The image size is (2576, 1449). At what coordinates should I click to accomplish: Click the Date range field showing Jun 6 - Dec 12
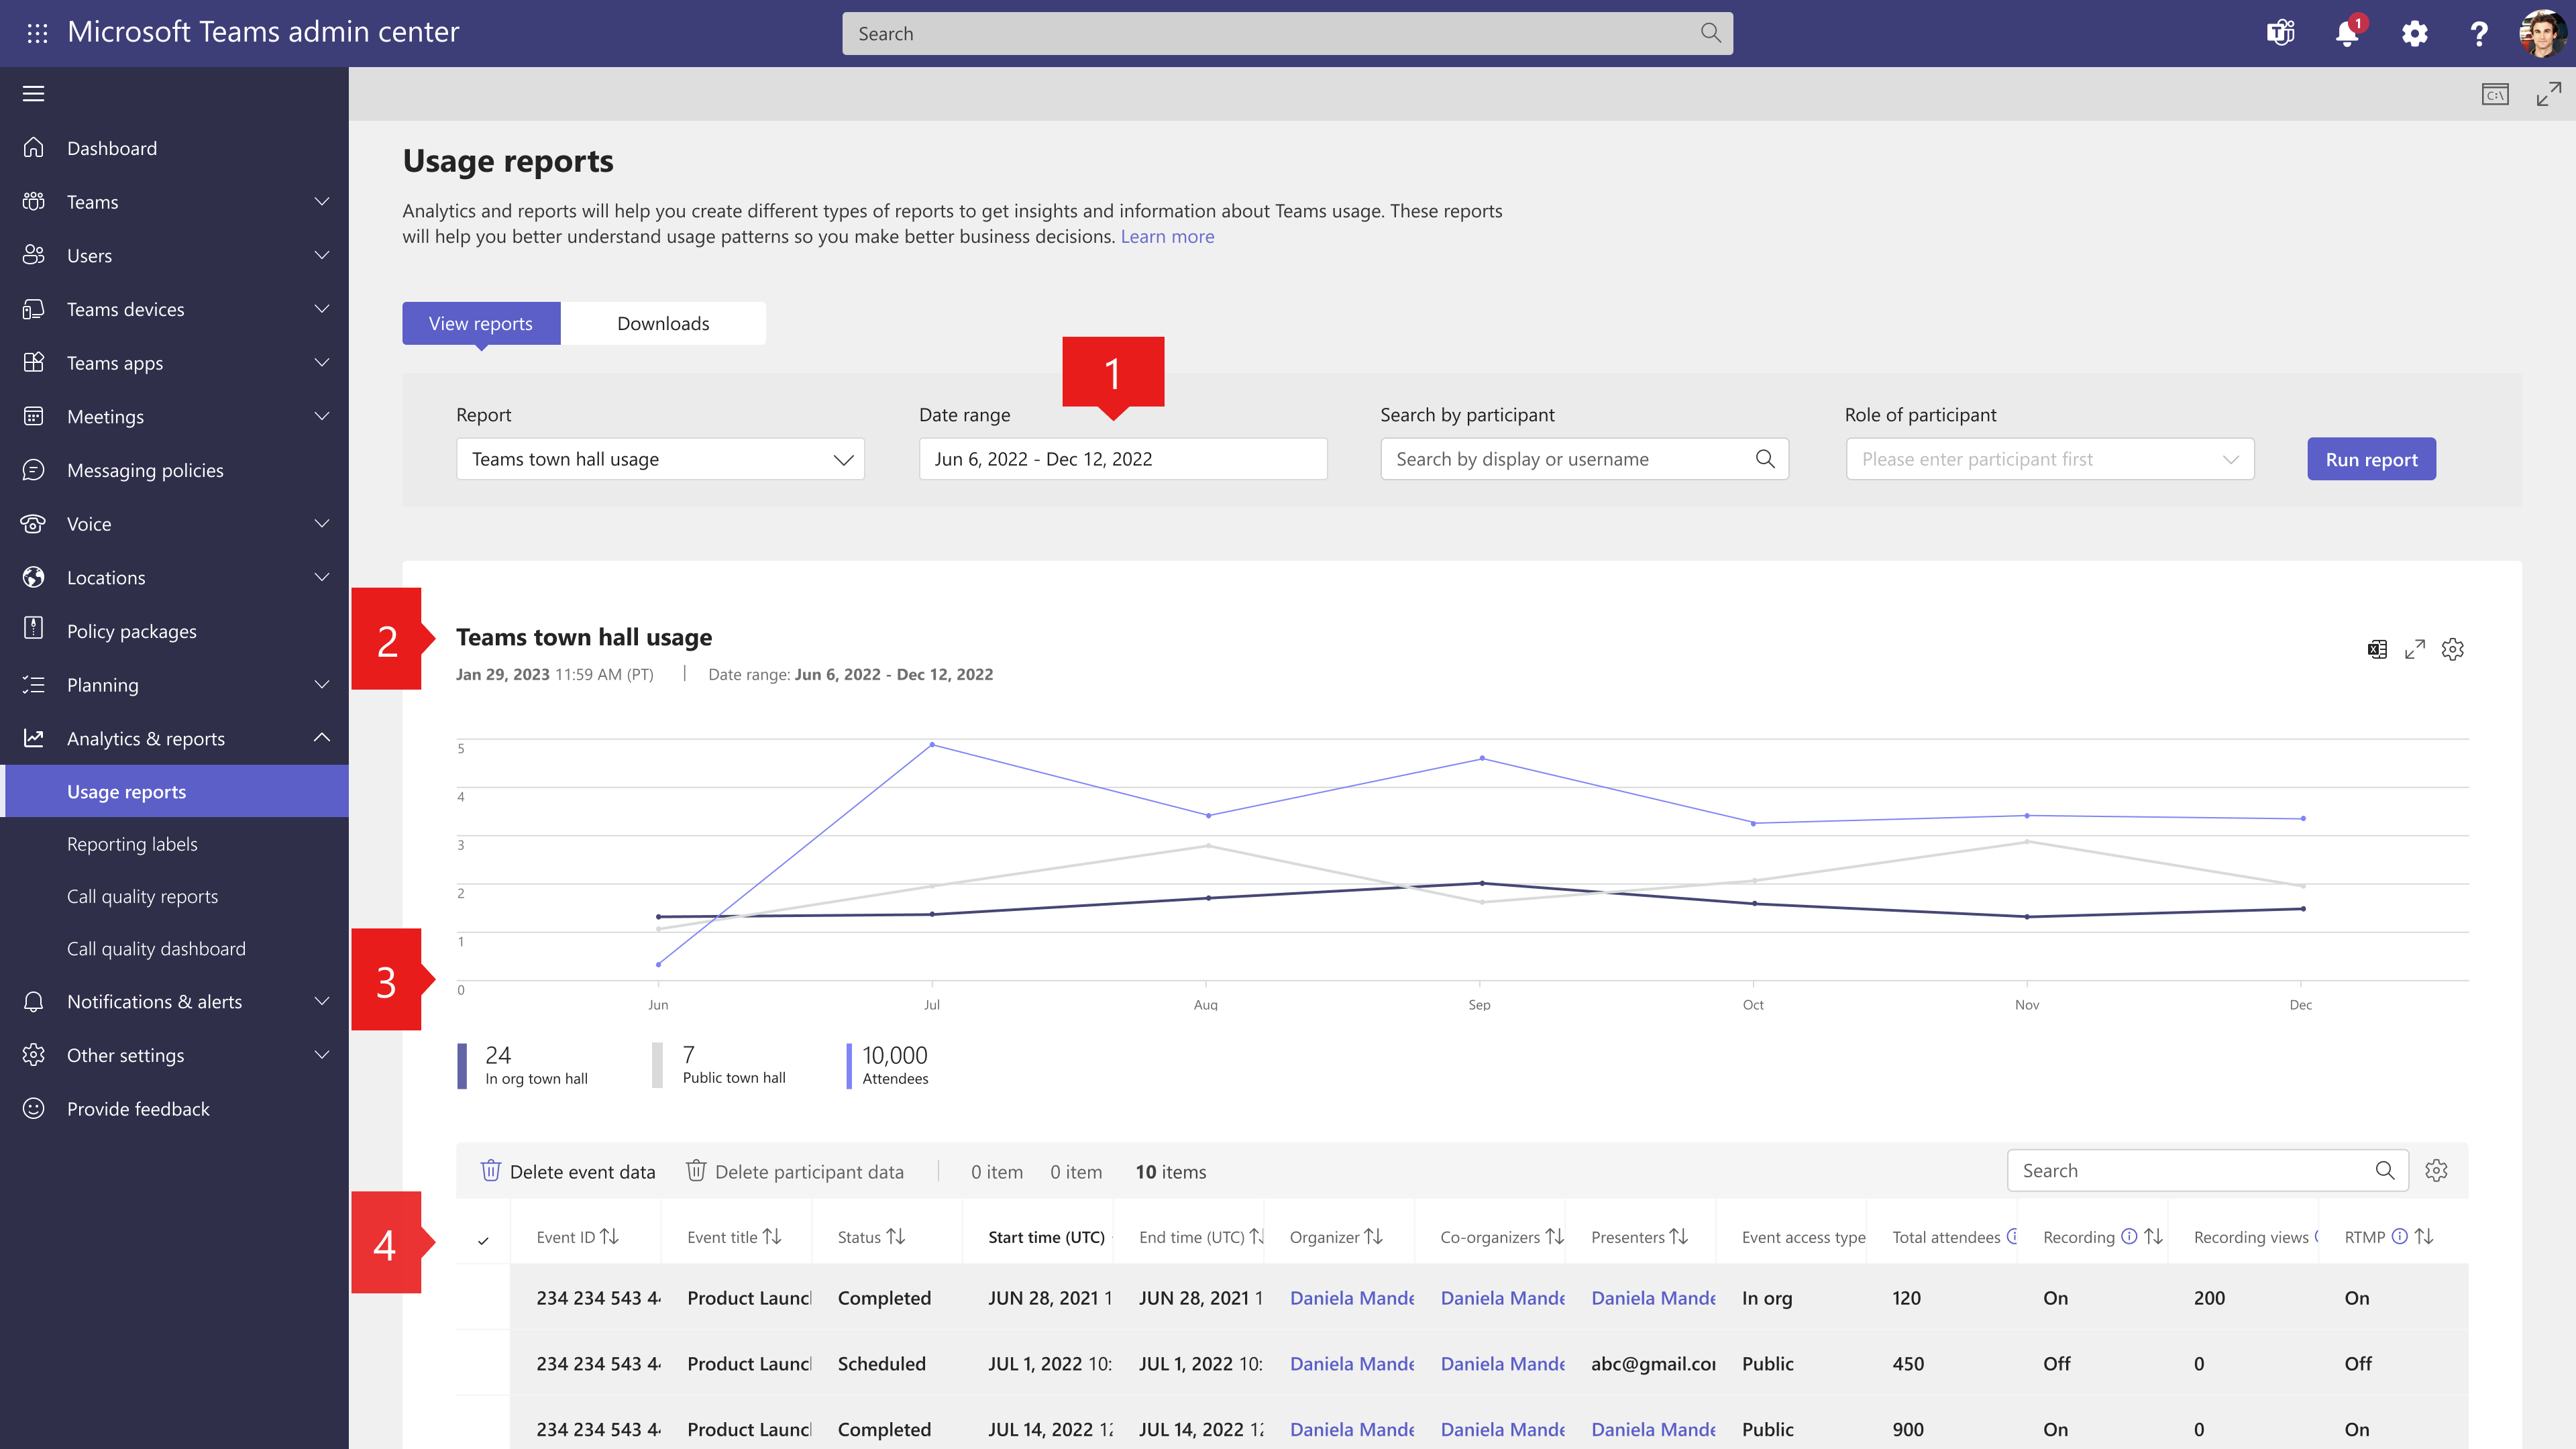pos(1122,459)
